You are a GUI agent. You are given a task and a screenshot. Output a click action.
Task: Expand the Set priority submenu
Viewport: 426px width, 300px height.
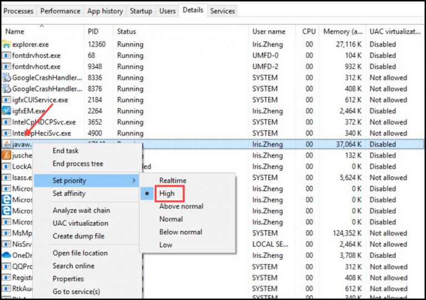click(x=87, y=180)
